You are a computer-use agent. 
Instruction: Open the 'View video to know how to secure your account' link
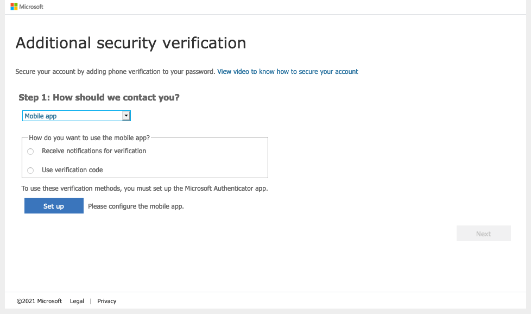(x=288, y=72)
